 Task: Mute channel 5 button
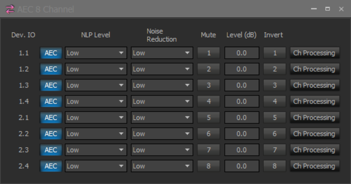(208, 117)
